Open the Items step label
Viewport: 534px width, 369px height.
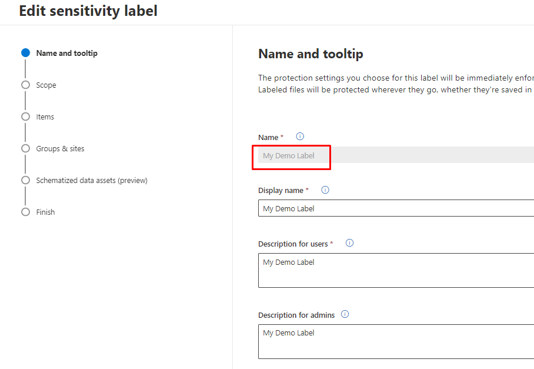pyautogui.click(x=45, y=117)
